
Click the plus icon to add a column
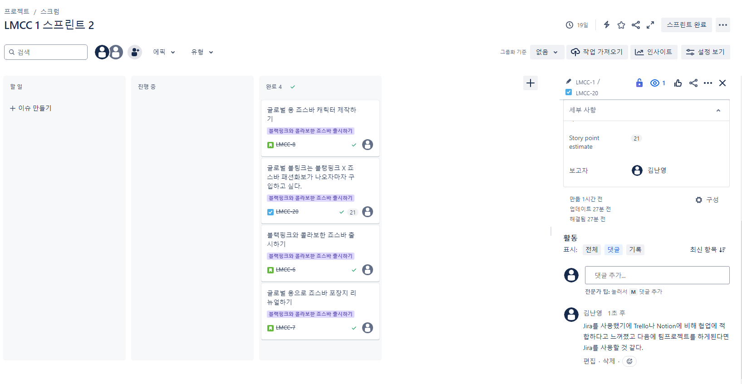coord(530,83)
